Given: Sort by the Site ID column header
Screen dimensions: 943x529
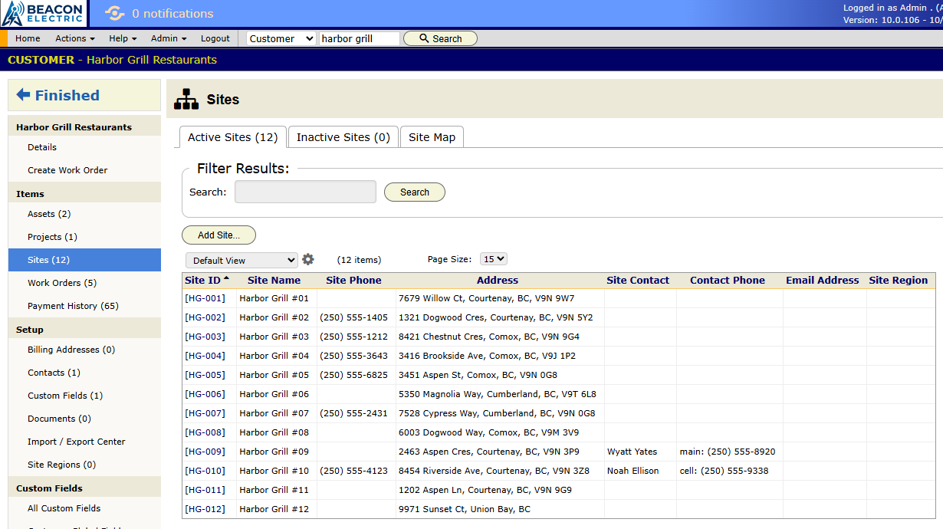Looking at the screenshot, I should (x=202, y=281).
